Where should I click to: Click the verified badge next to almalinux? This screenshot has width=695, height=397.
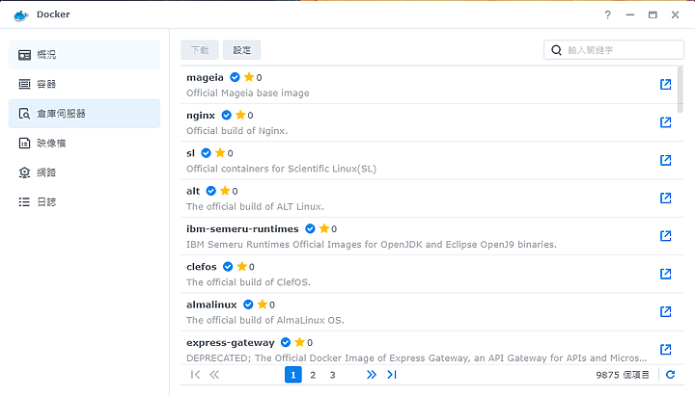(x=248, y=304)
